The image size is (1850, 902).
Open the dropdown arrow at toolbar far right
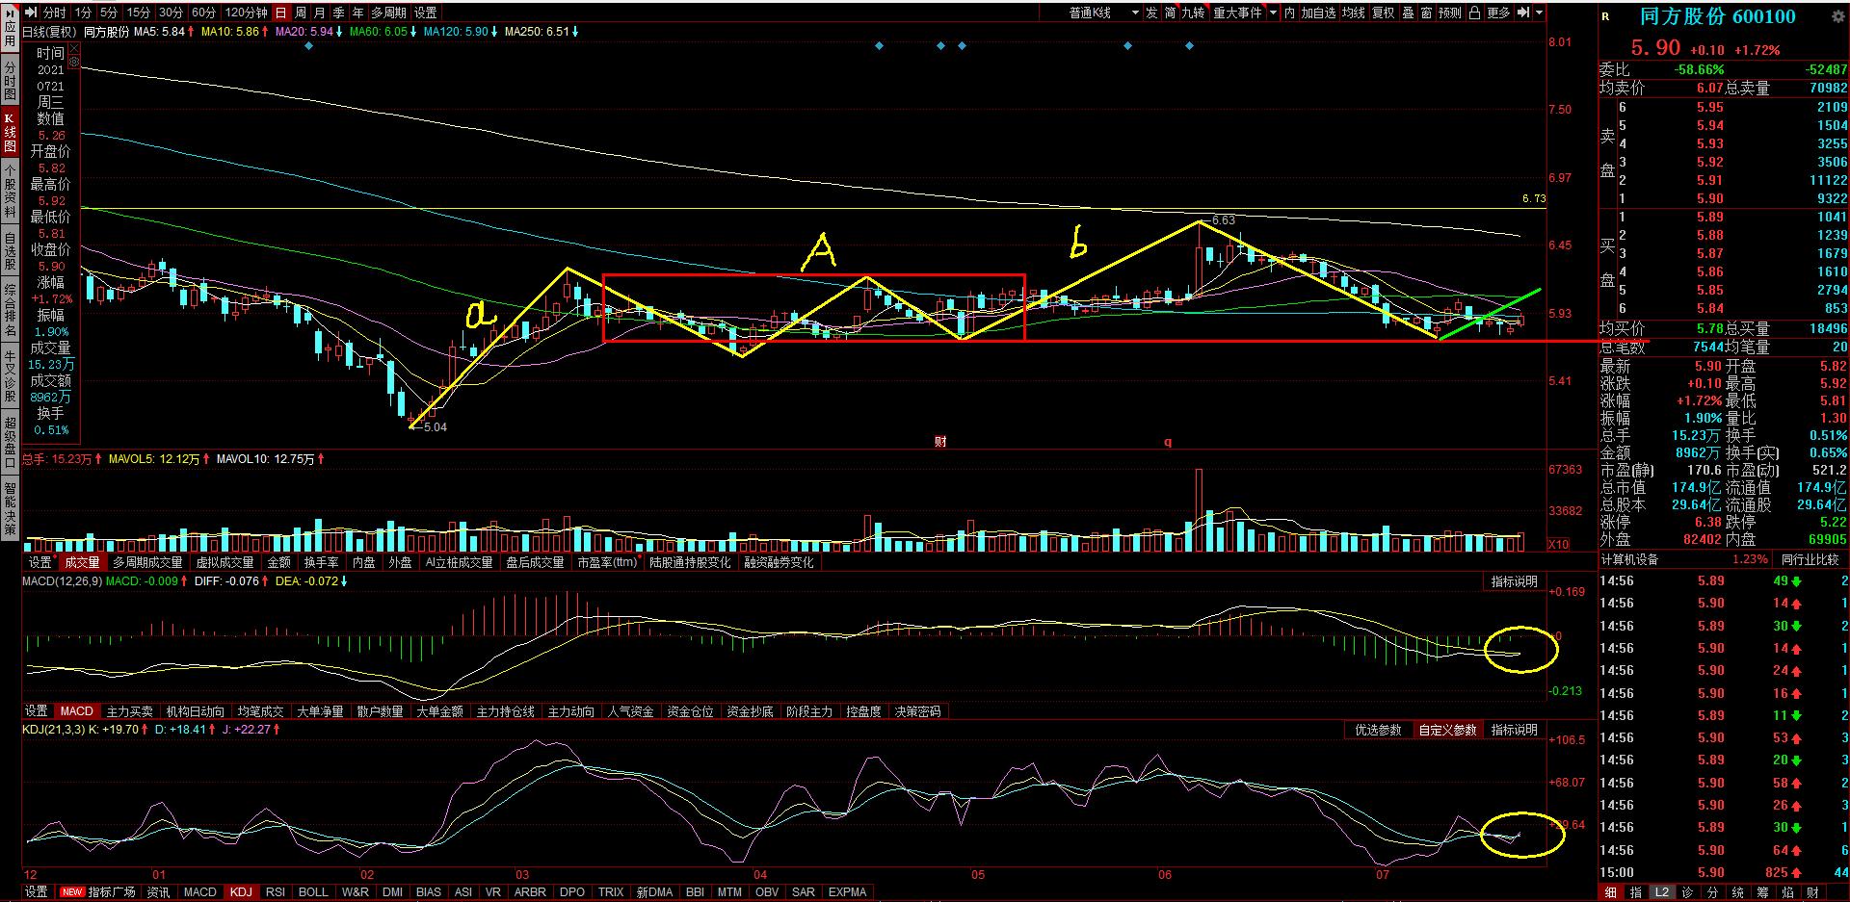click(1540, 13)
